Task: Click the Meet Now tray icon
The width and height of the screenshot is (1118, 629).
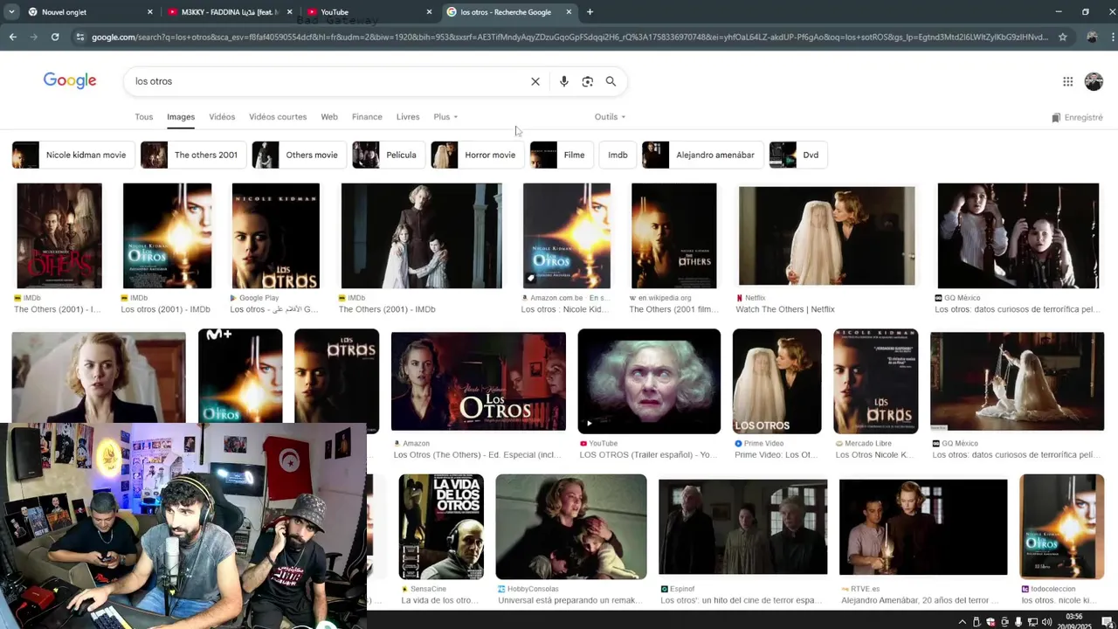Action: [x=1004, y=622]
